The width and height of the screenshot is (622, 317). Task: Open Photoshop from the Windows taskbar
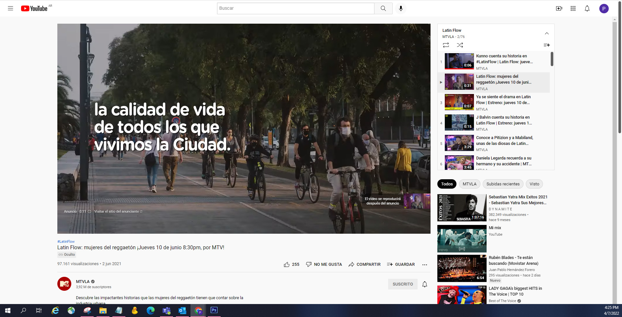coord(214,310)
